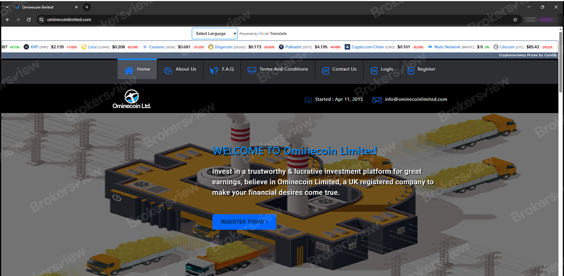Click the Matic Network icon

coord(430,47)
